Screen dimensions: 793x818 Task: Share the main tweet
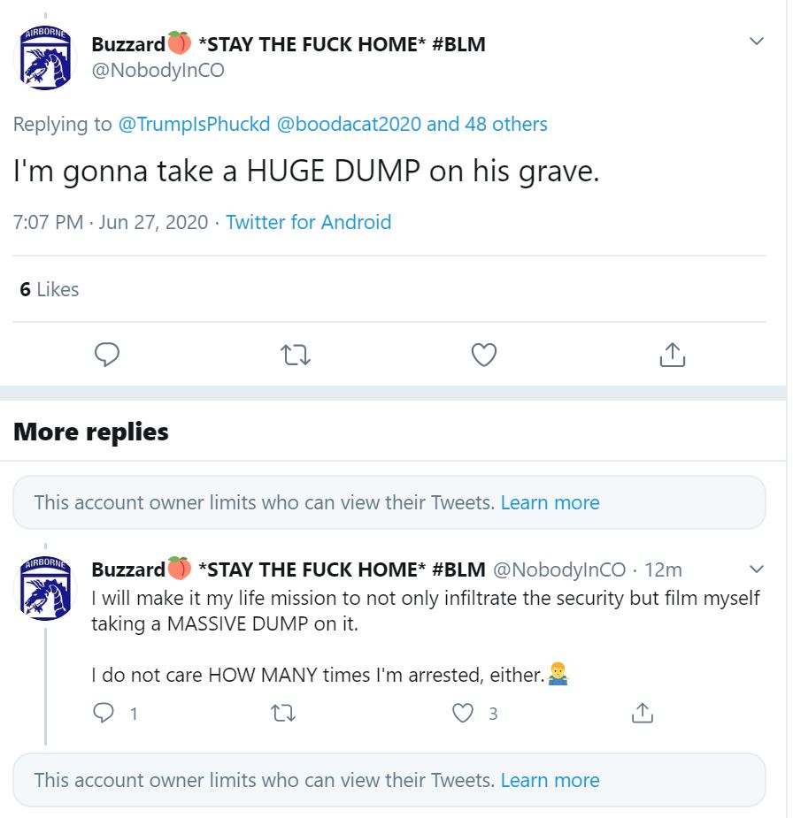(672, 355)
